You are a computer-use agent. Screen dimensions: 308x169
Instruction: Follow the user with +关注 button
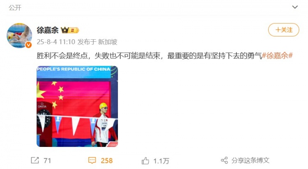click(284, 30)
